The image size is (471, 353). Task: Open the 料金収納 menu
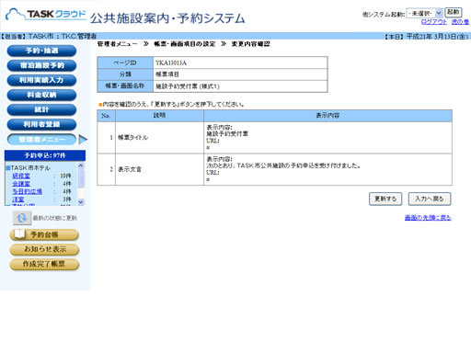point(41,95)
